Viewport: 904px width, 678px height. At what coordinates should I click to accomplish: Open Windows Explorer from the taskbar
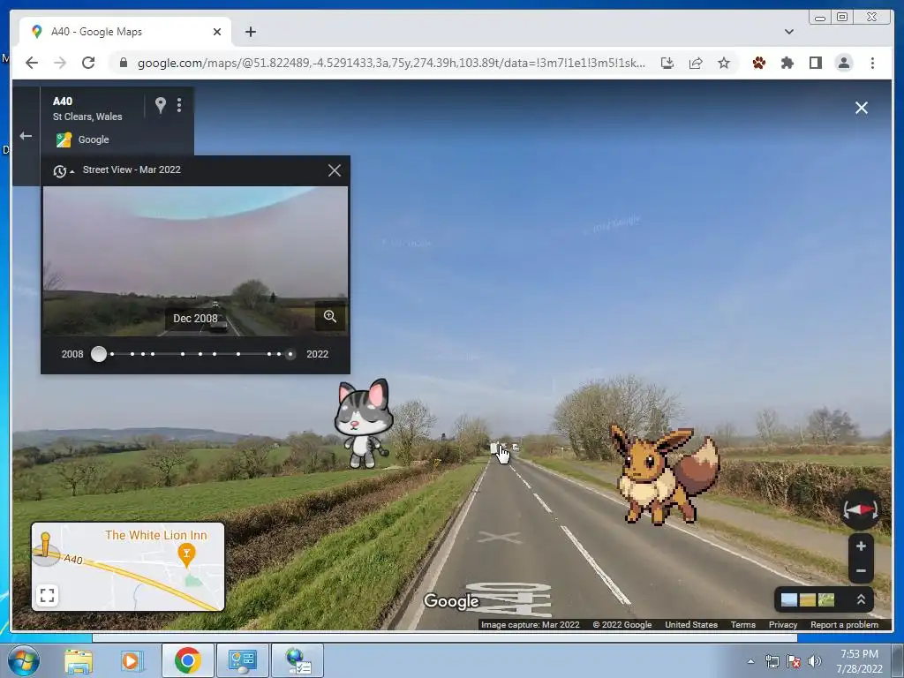(x=79, y=660)
